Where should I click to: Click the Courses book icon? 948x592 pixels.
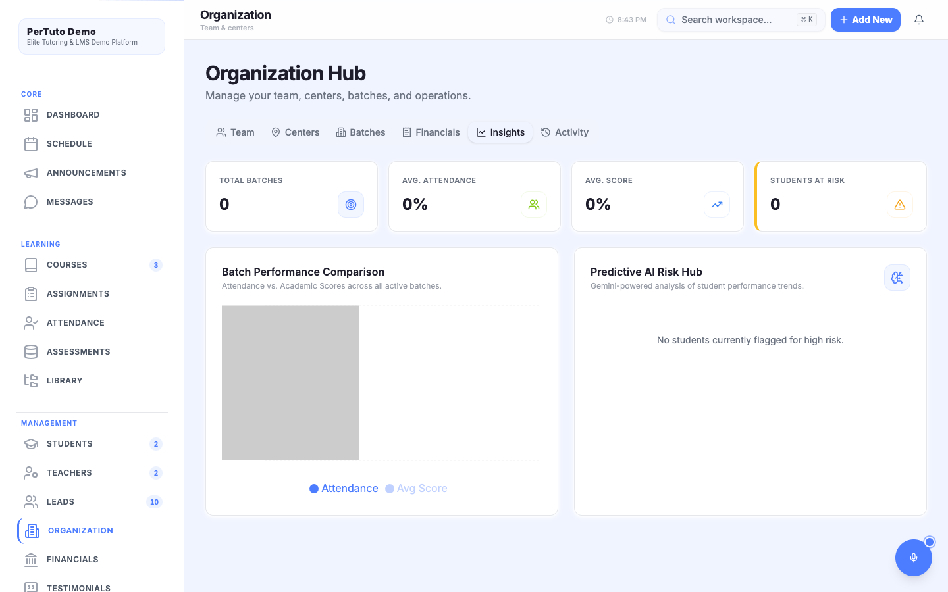click(x=31, y=265)
